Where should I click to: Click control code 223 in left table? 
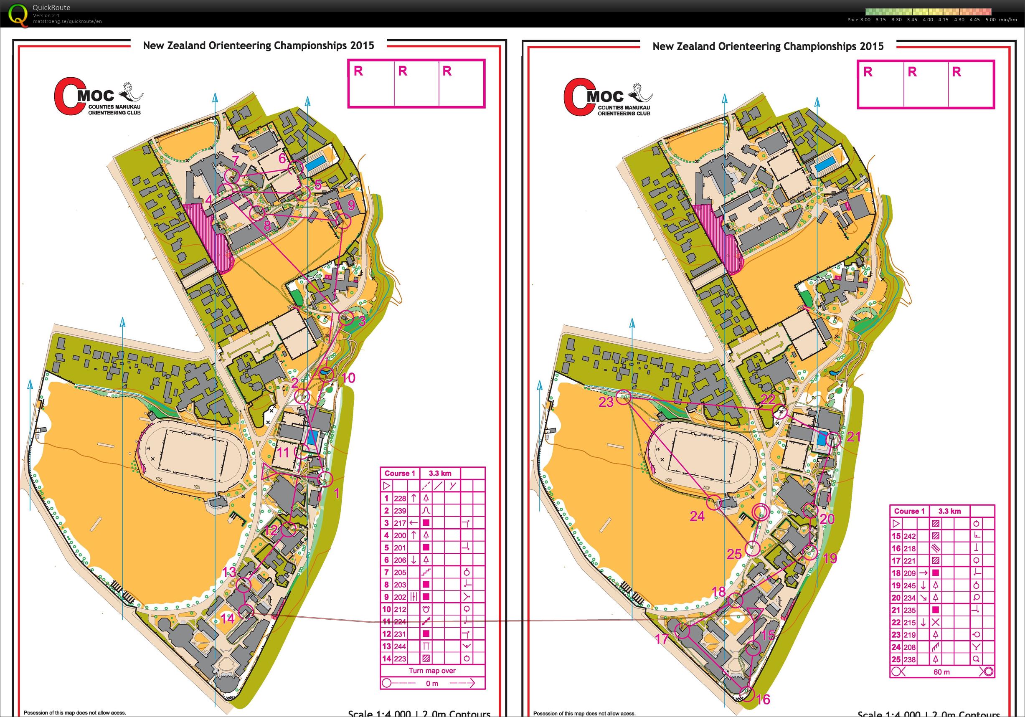pyautogui.click(x=400, y=658)
